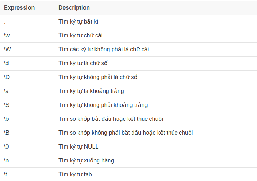Click description "Tìm ký tự xuống hàng"

click(86, 161)
